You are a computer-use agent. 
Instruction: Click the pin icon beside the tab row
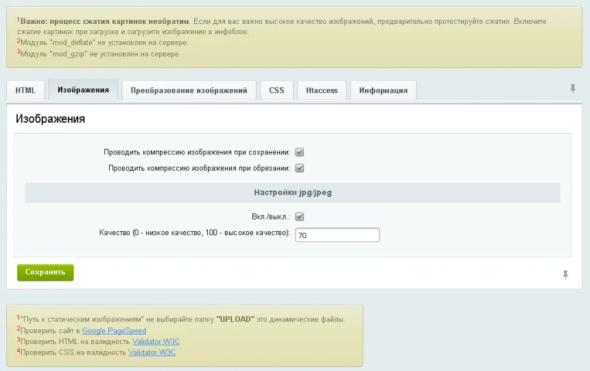click(x=573, y=89)
